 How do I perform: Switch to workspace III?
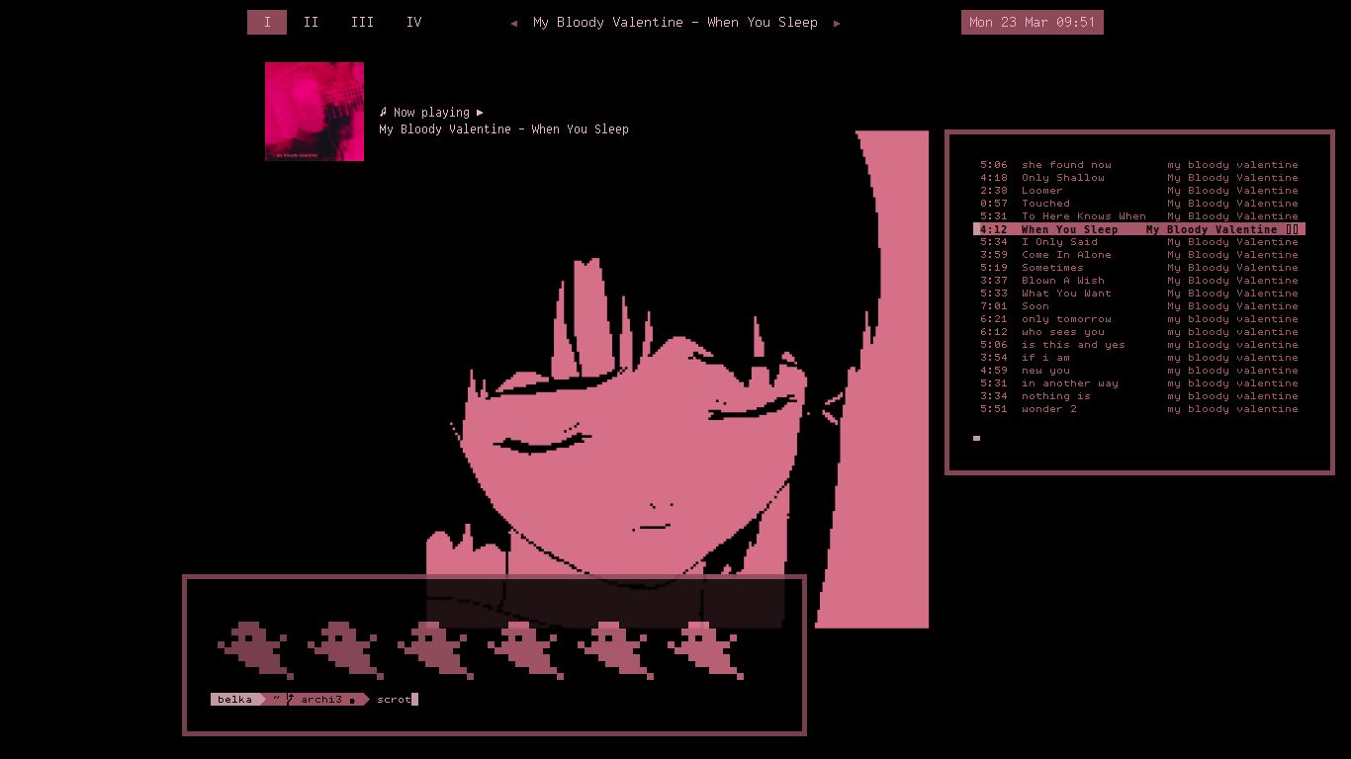362,22
